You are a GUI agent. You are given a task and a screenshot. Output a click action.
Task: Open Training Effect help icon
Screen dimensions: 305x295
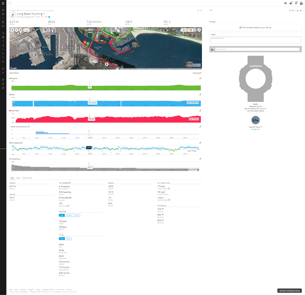[x=70, y=183]
